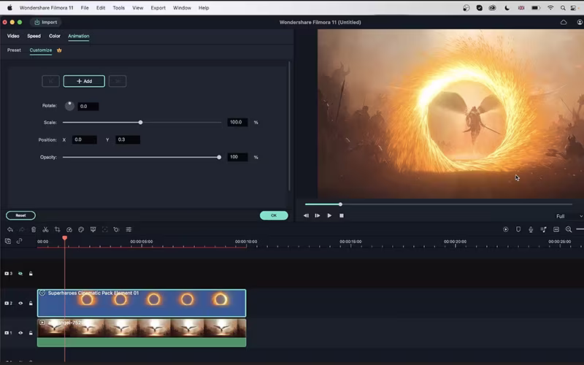584x365 pixels.
Task: Open the Full preview quality dropdown
Action: coord(569,216)
